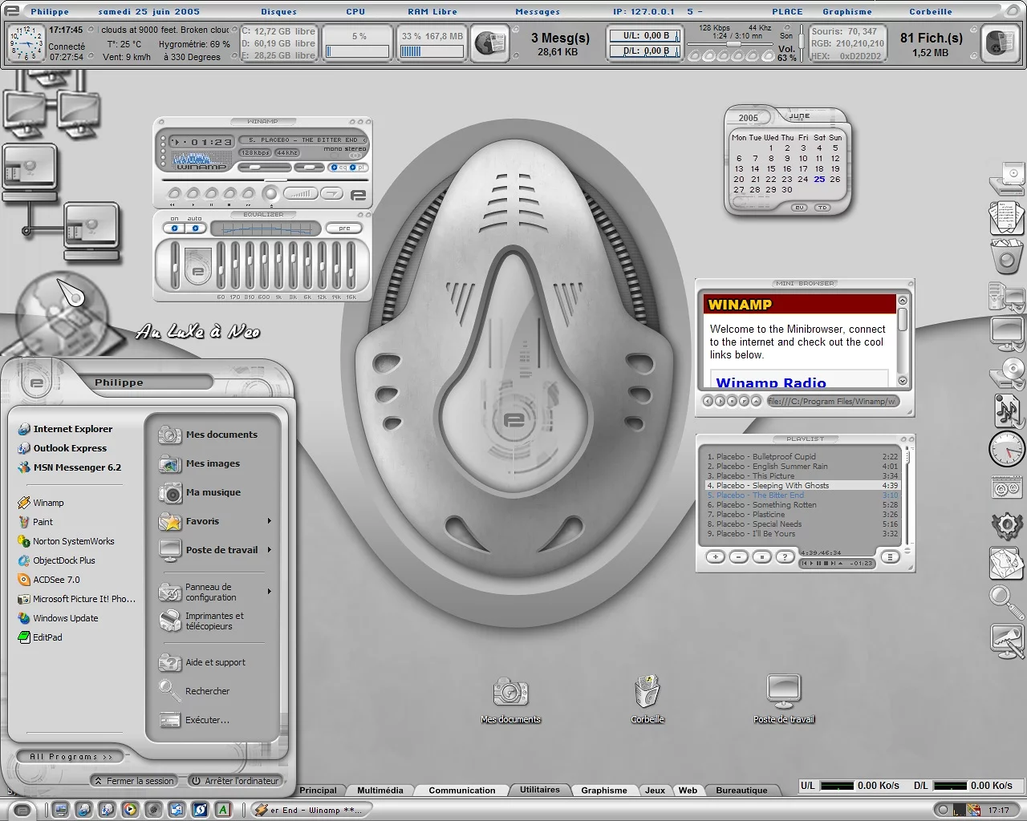Click Arrêter l'ordinateur button
The image size is (1027, 821).
click(x=235, y=781)
